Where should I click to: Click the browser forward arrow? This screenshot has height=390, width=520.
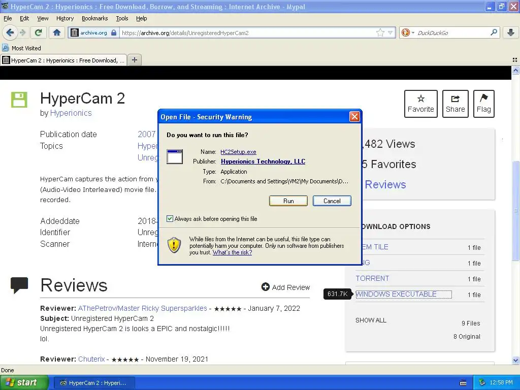tap(22, 32)
